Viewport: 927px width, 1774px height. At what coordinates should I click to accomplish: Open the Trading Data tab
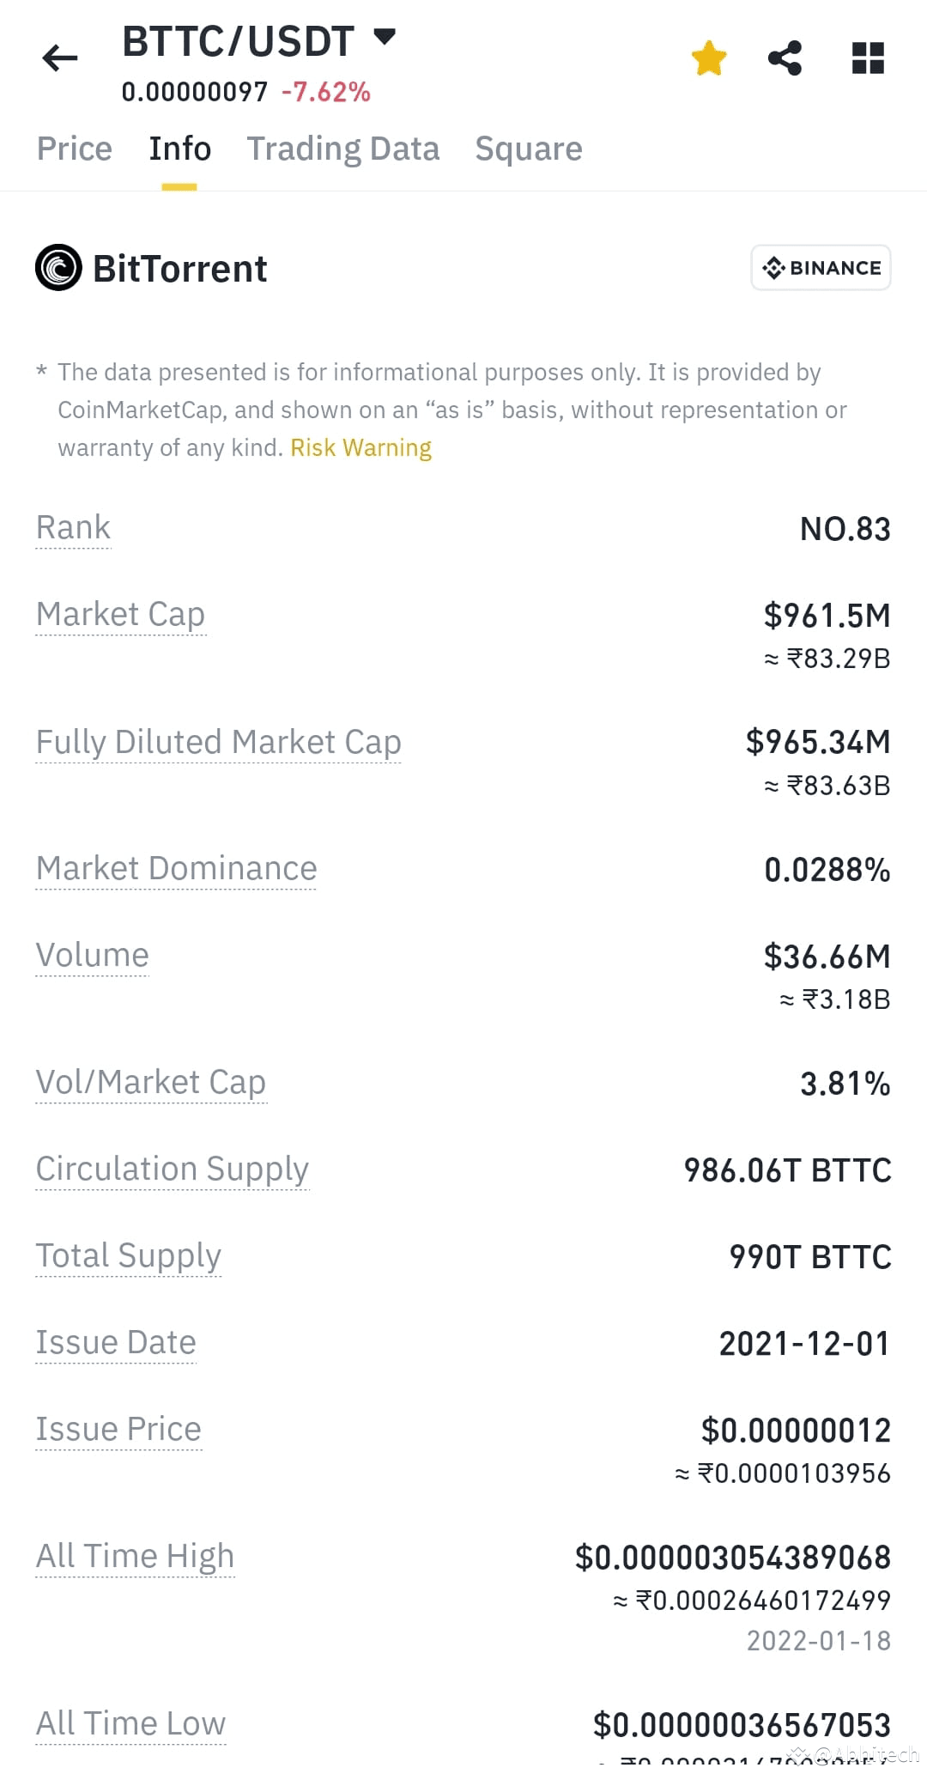[343, 149]
